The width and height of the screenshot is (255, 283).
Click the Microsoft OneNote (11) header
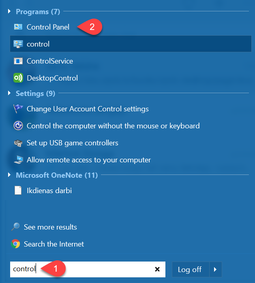(57, 175)
